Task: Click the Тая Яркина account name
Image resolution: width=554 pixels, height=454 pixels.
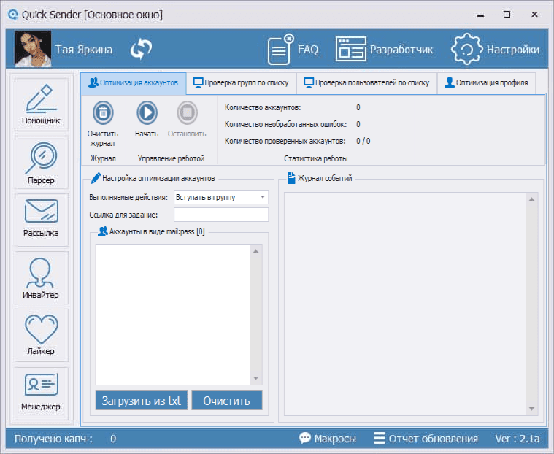Action: (84, 49)
